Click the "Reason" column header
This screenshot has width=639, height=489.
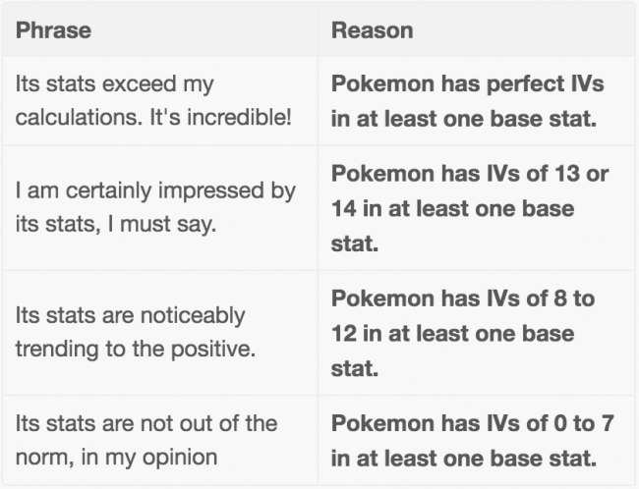point(372,30)
